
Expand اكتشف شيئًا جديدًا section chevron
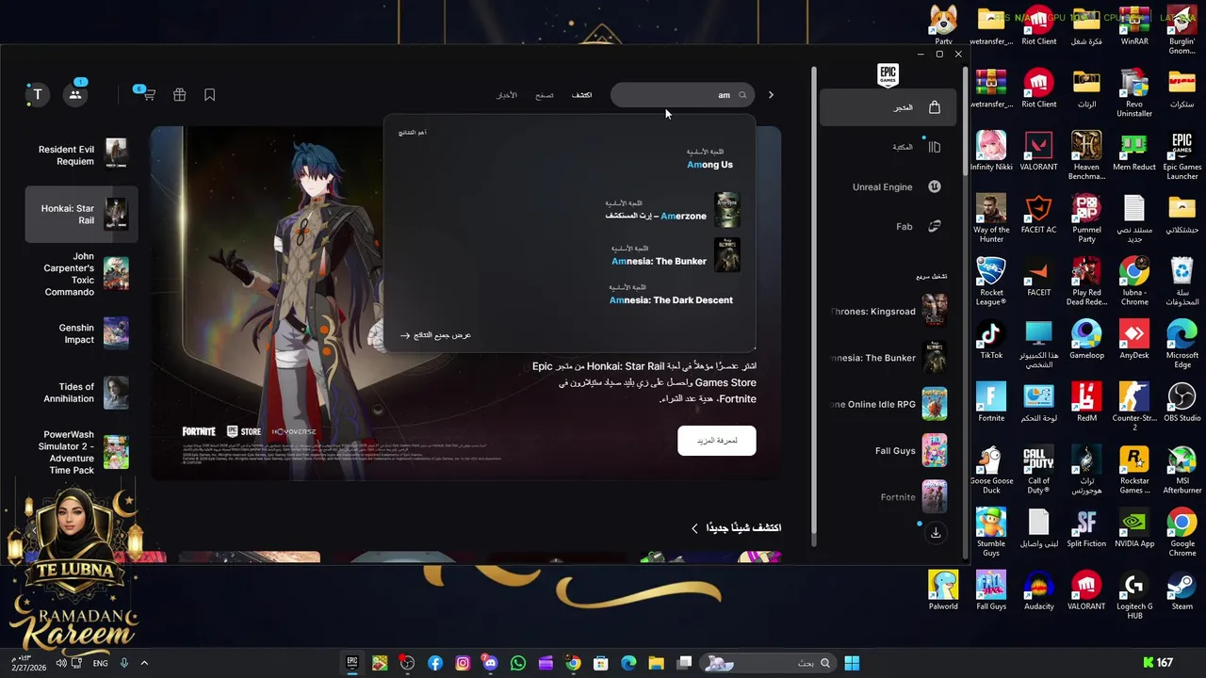[x=695, y=528]
